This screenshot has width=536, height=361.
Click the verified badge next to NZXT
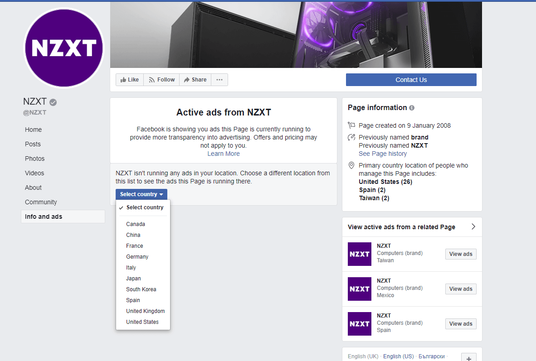53,101
